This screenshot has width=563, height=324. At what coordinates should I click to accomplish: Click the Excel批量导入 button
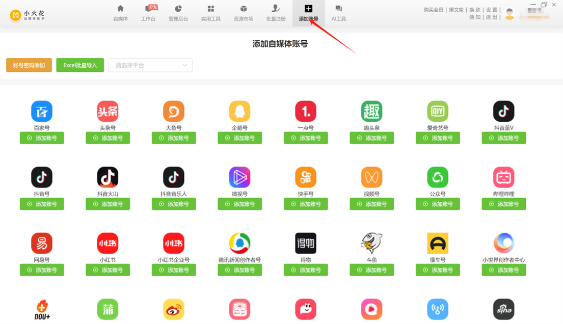(80, 65)
